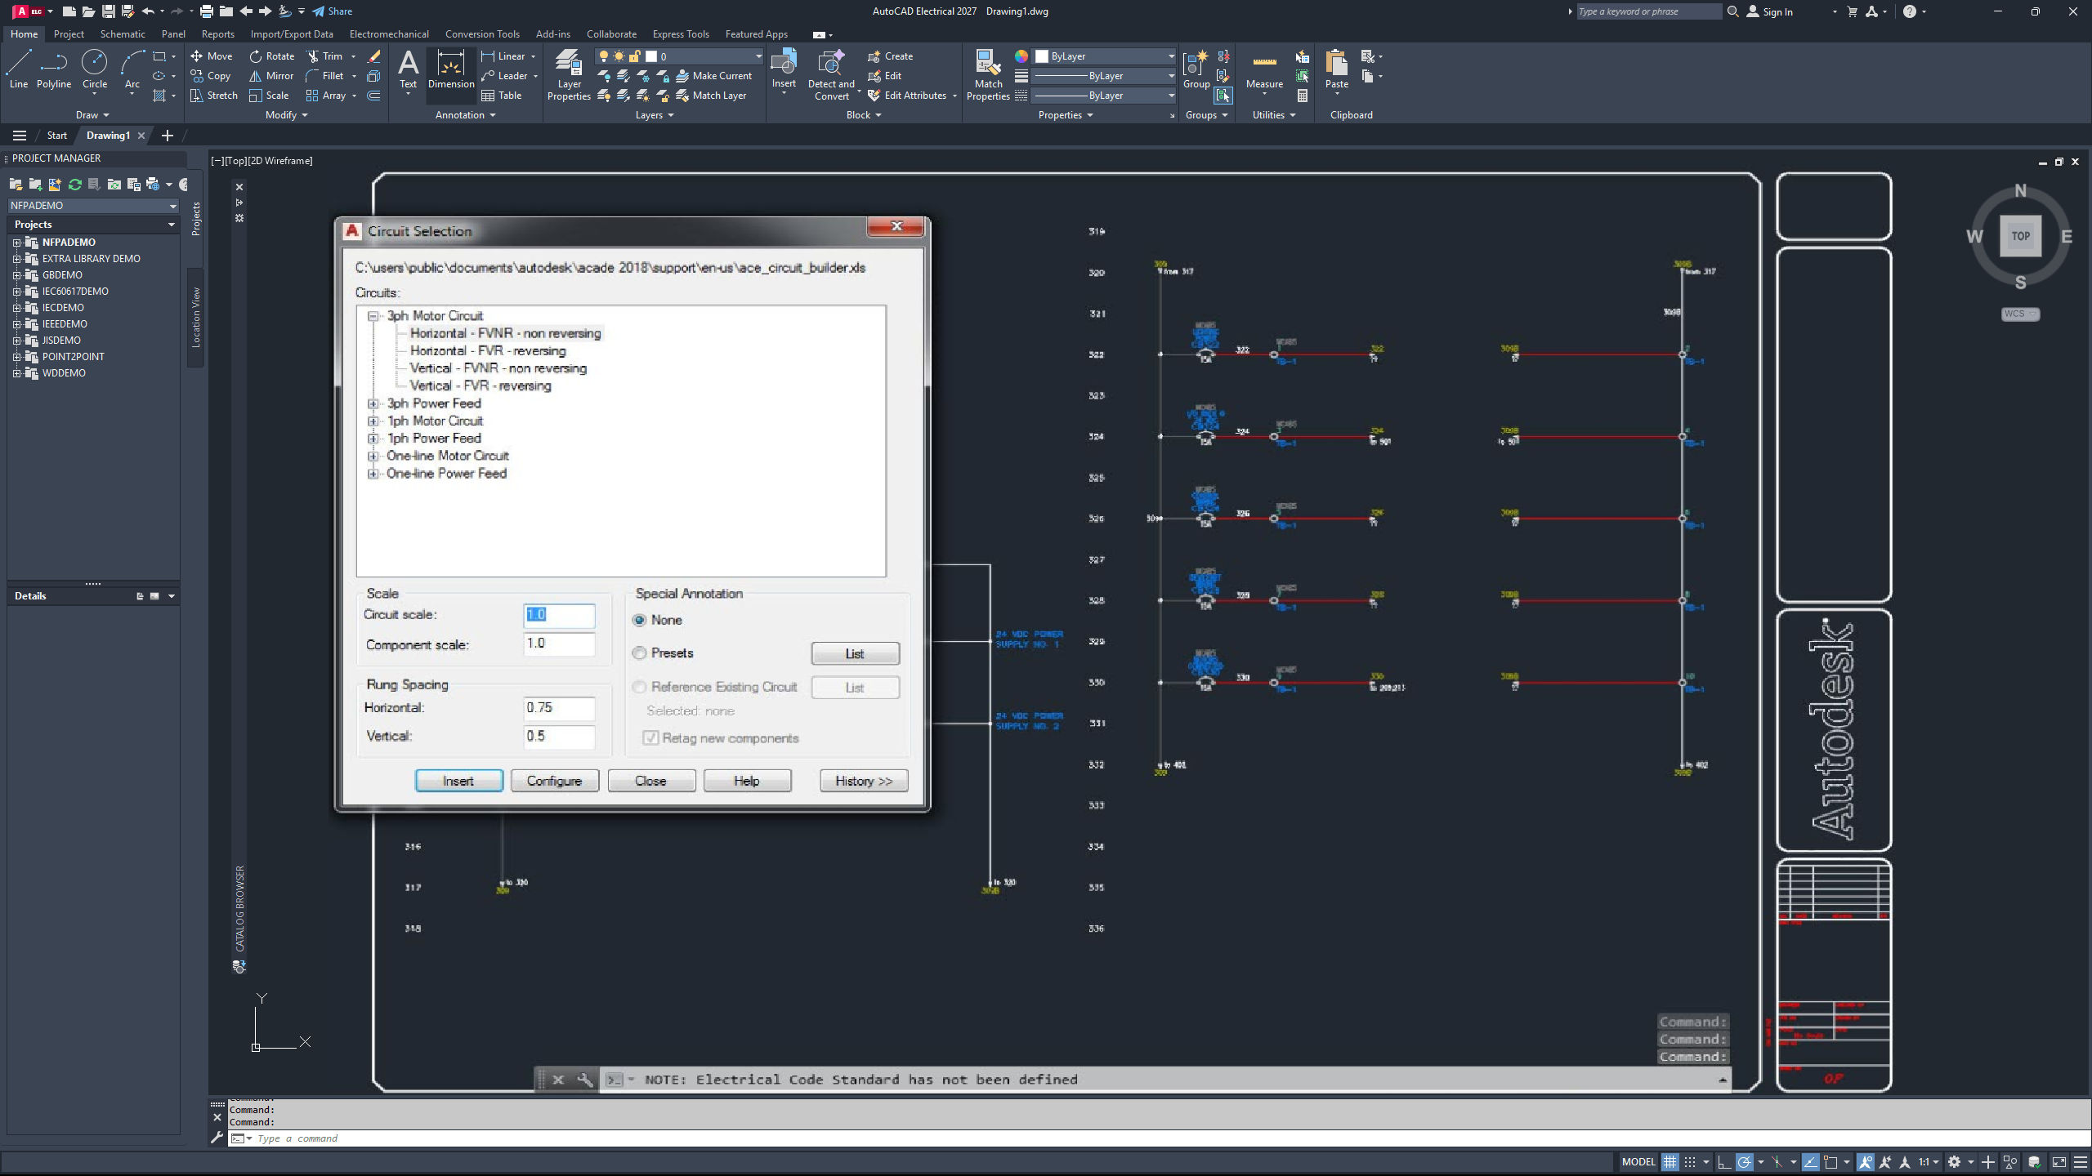Expand the Draw panel dropdown
Screen dimensions: 2092x1176
pos(92,115)
